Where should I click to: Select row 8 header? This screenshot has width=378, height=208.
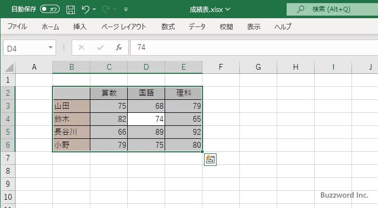pyautogui.click(x=7, y=171)
